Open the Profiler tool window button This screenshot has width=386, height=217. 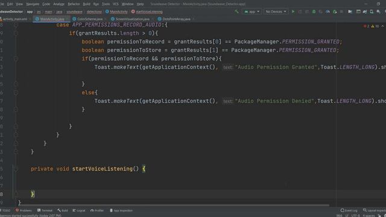97,210
